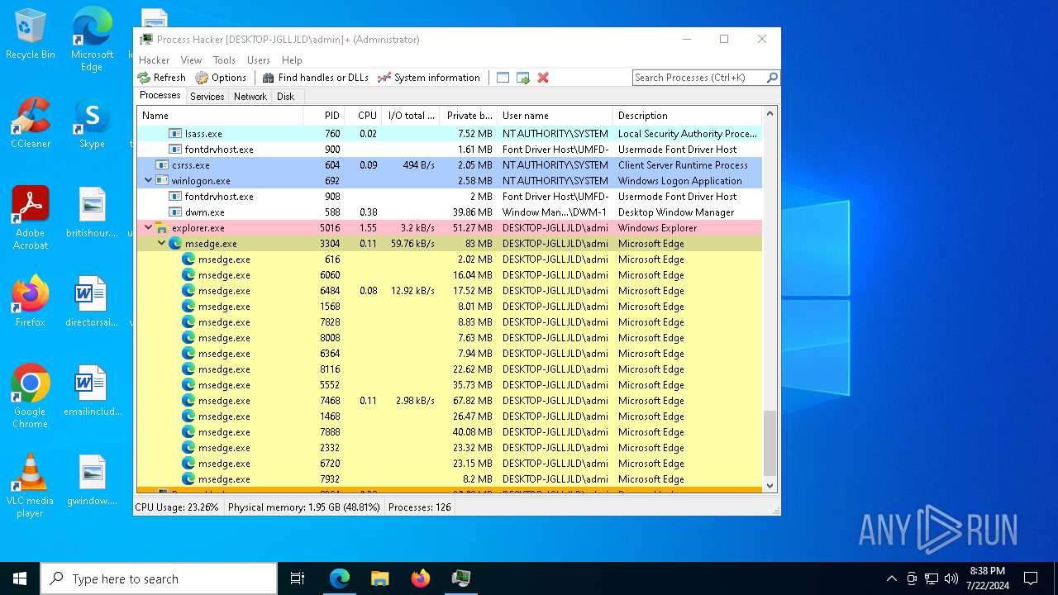This screenshot has height=595, width=1058.
Task: Click the process list vertical scrollbar thumb
Action: 770,444
